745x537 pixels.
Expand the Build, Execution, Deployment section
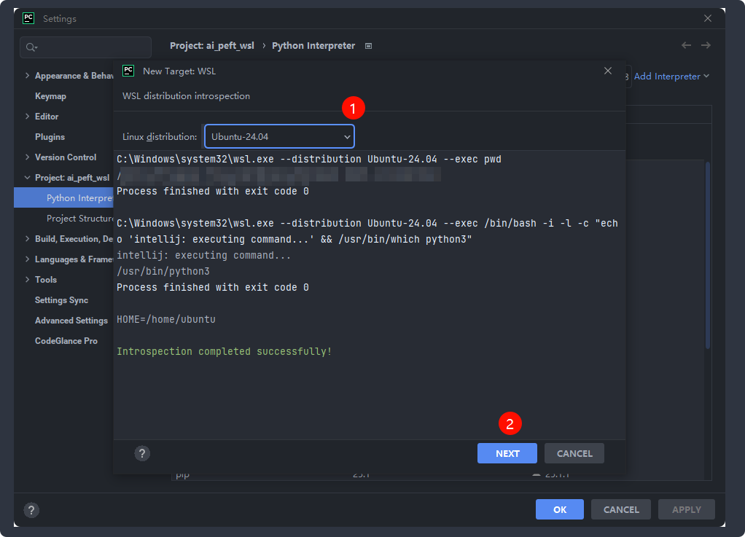[27, 239]
